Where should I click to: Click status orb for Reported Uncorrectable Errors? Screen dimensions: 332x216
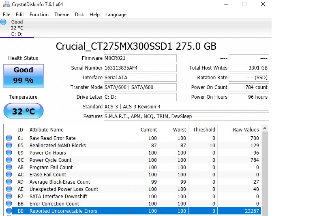[9, 211]
